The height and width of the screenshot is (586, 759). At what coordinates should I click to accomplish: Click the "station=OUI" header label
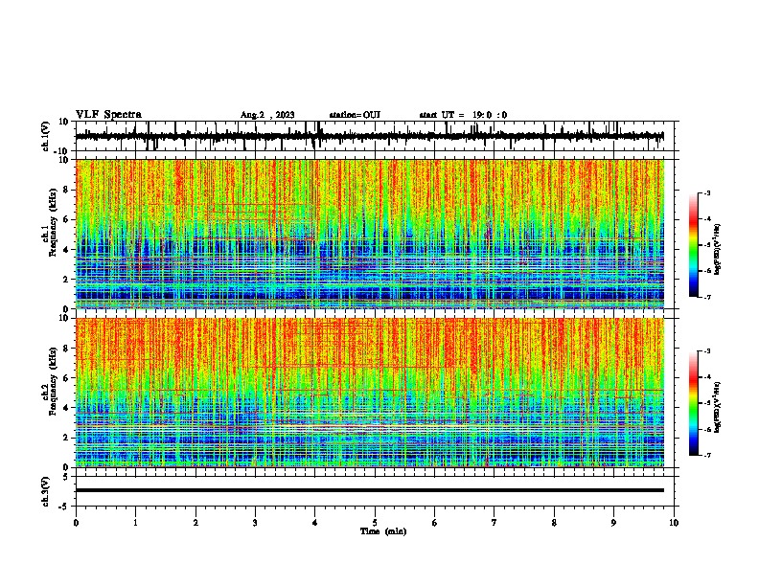coord(355,115)
